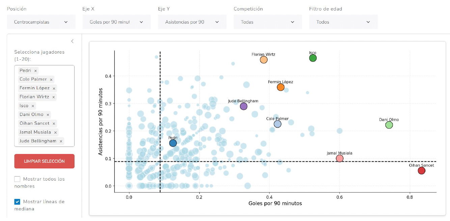
Task: Remove Jamal Musiala from selected players
Action: (55, 132)
